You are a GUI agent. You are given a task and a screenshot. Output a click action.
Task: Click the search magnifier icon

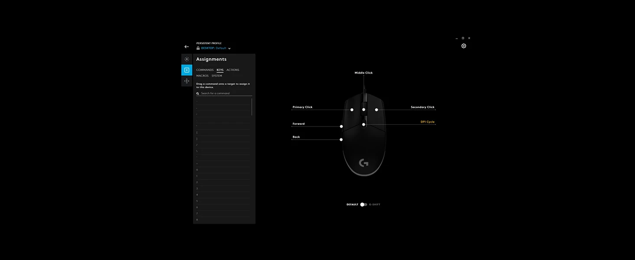198,94
